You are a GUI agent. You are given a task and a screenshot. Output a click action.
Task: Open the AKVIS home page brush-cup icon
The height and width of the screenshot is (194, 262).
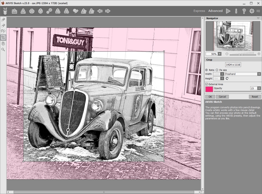[x=5, y=11]
